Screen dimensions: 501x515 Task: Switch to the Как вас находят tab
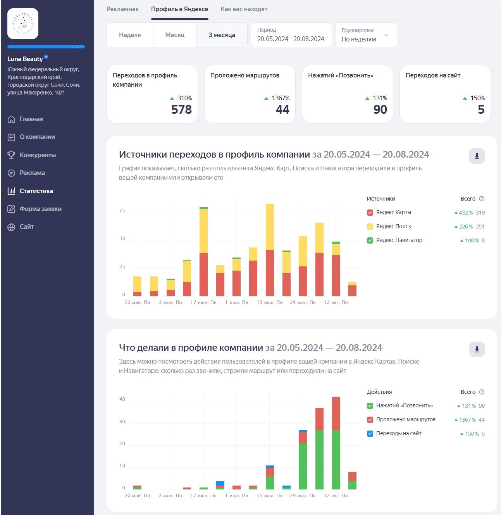pyautogui.click(x=244, y=9)
